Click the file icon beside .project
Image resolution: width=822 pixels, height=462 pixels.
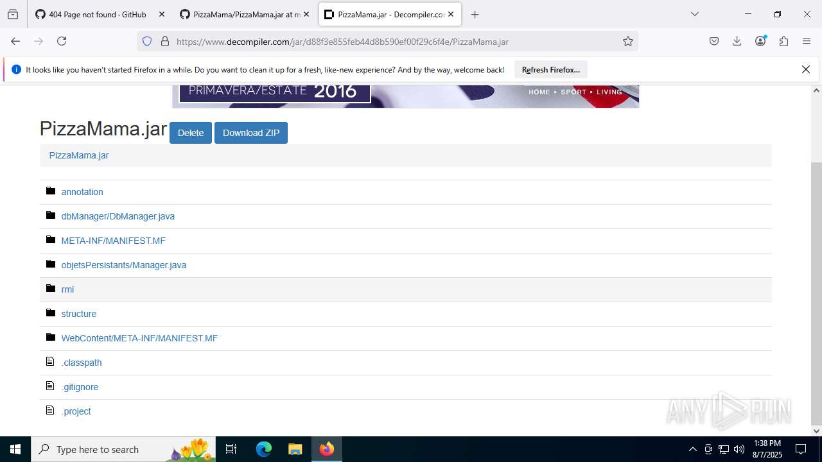[50, 411]
